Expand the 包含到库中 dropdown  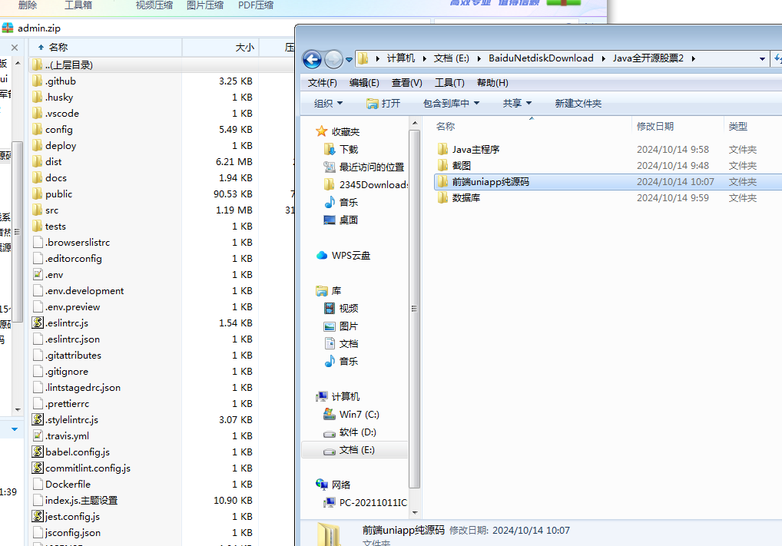tap(451, 103)
